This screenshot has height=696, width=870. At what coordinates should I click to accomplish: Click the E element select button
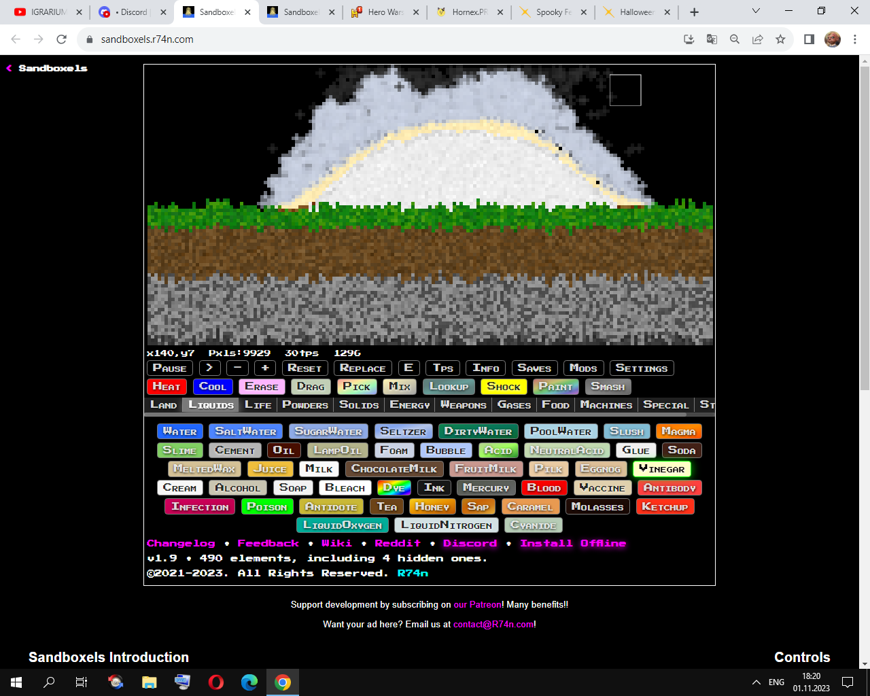(408, 368)
